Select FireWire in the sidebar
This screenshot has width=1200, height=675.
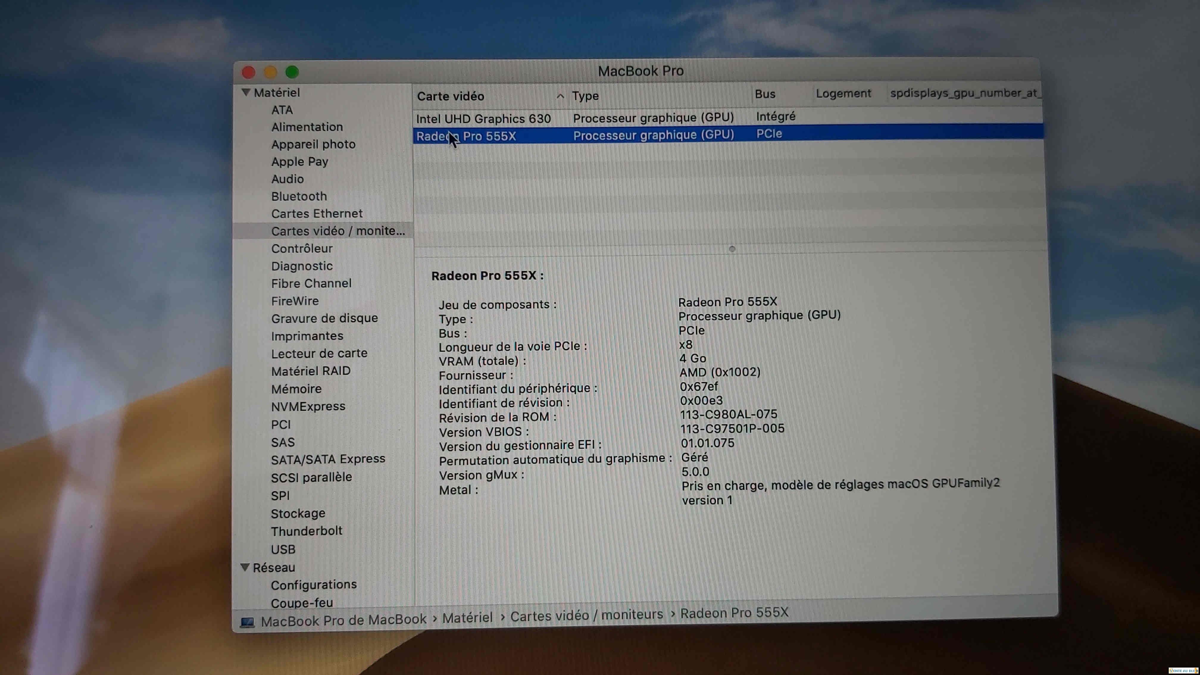[x=295, y=301]
